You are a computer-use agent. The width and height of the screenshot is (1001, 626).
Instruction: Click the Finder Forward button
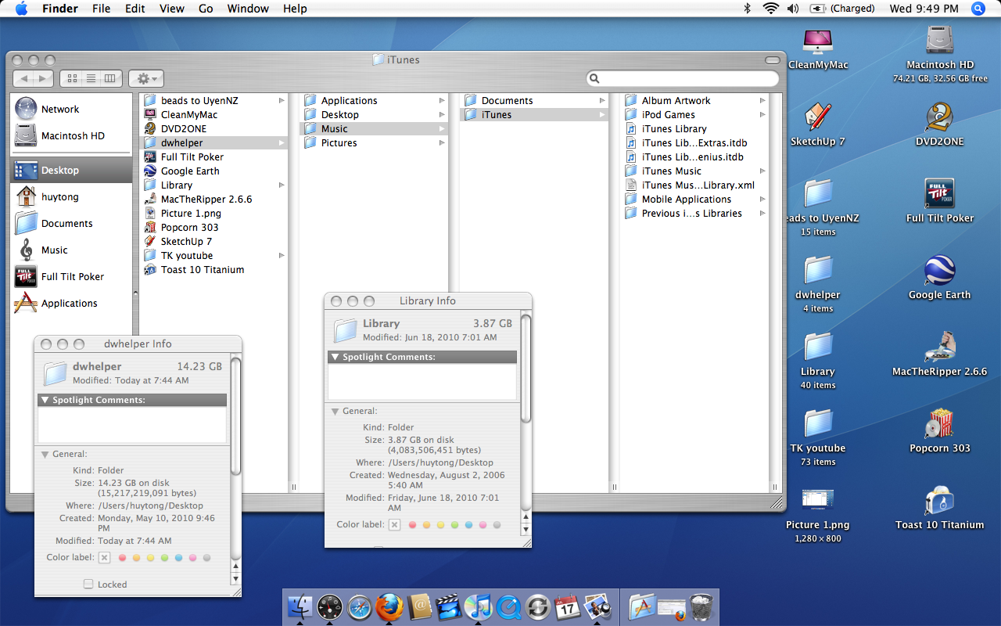pos(44,78)
